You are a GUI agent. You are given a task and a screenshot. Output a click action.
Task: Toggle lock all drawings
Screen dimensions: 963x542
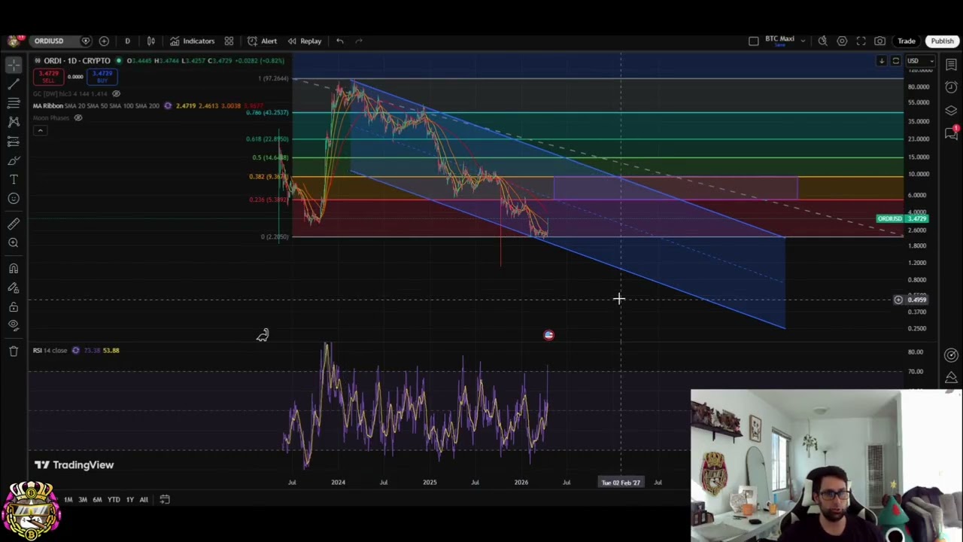click(x=14, y=306)
